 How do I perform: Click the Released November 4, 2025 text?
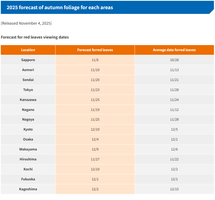26,23
